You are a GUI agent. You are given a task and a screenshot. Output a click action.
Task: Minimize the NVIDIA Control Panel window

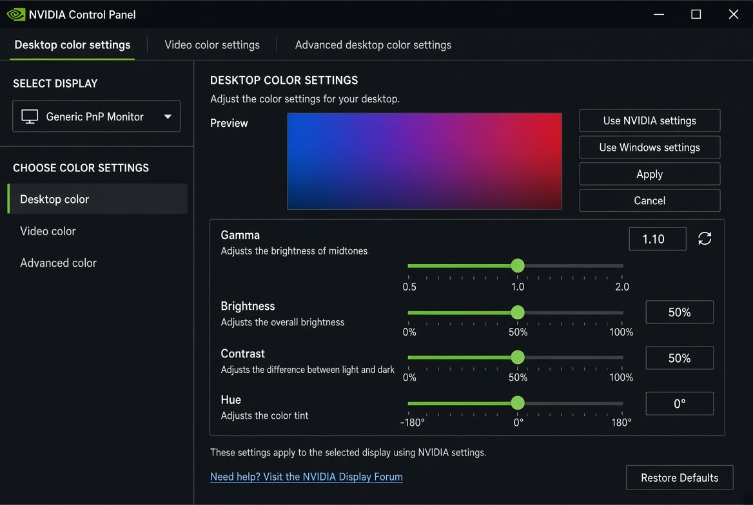click(659, 14)
